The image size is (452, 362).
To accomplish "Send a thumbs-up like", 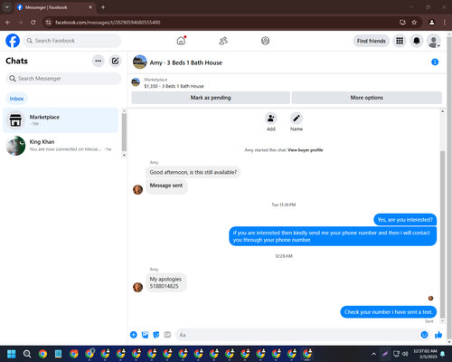I will [438, 335].
